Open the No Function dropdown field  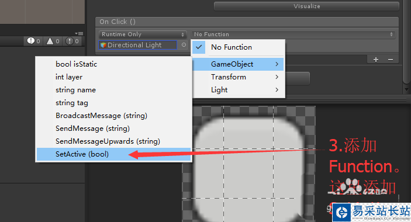pos(293,34)
